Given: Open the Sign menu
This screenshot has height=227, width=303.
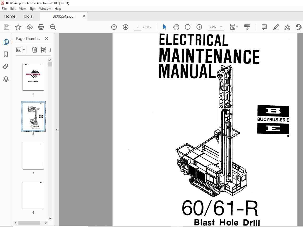Looking at the screenshot, I should (x=32, y=9).
